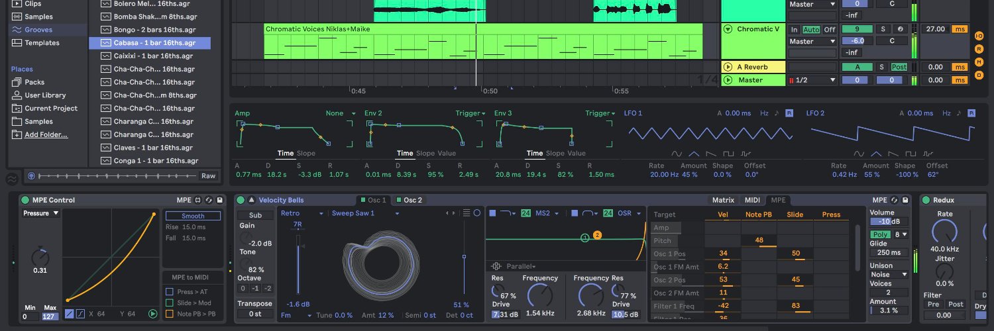Save MPE Control preset with disk icon
994x331 pixels.
(219, 200)
